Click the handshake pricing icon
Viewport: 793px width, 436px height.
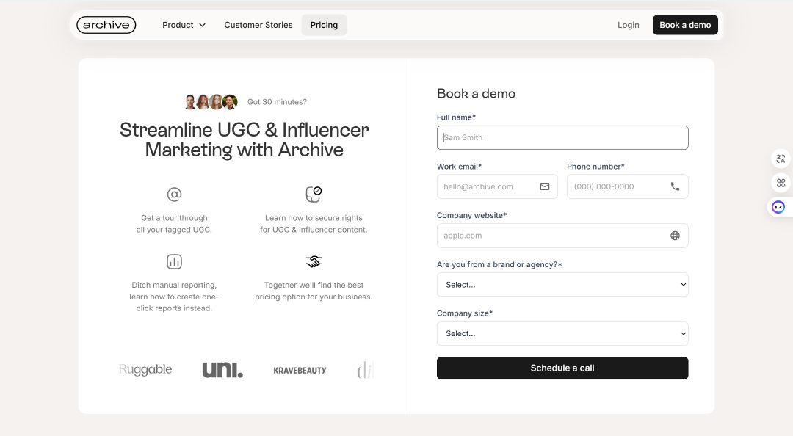click(314, 261)
